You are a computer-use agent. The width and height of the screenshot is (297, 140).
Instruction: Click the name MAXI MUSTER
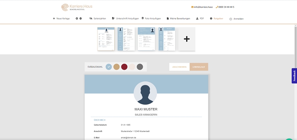(146, 109)
